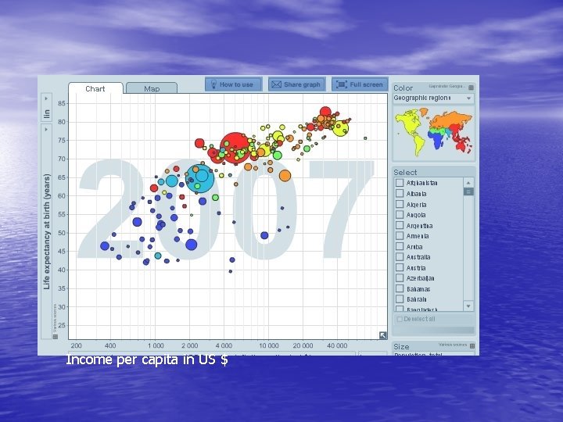The height and width of the screenshot is (422, 563).
Task: Click the Color panel heading
Action: pos(403,88)
